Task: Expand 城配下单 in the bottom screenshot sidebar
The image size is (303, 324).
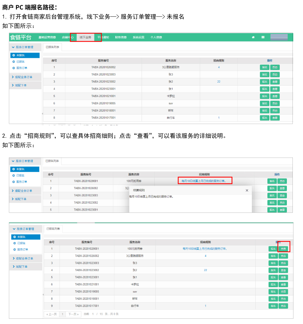Action: [21, 266]
